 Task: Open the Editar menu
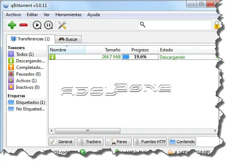[32, 15]
